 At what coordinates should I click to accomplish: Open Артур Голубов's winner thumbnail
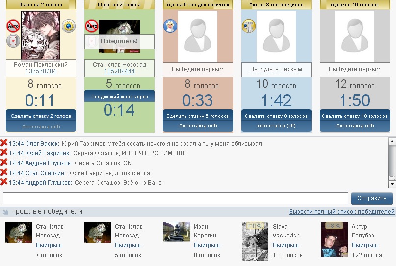(x=331, y=239)
